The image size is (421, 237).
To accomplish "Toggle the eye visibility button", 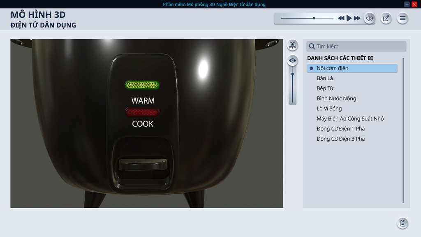I will (x=292, y=60).
